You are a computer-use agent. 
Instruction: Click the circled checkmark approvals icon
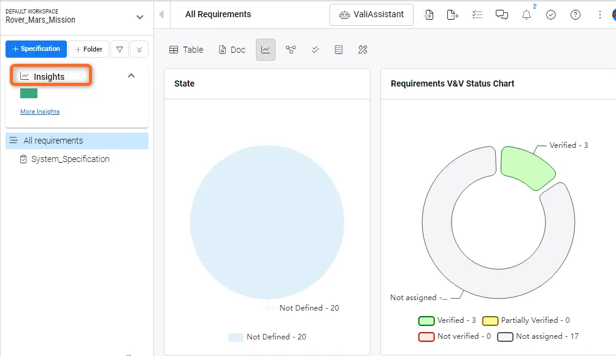[x=551, y=15]
